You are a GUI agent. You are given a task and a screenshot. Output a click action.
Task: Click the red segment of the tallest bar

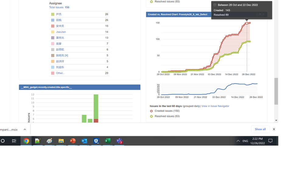click(96, 121)
